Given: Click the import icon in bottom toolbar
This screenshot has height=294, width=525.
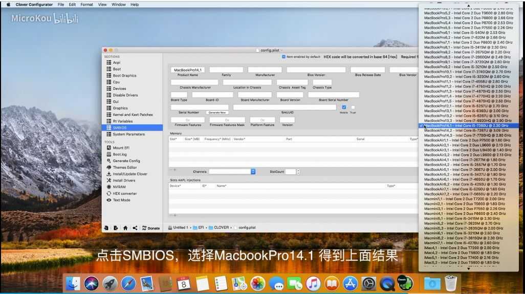Looking at the screenshot, I should pos(106,228).
